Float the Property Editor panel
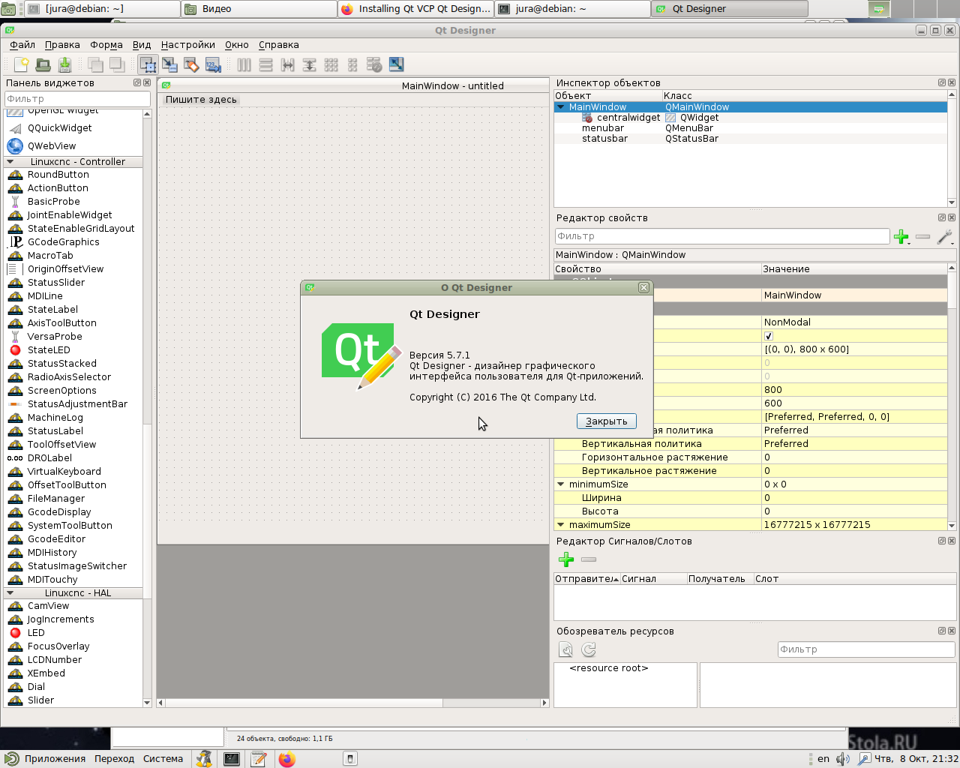960x768 pixels. [x=942, y=217]
